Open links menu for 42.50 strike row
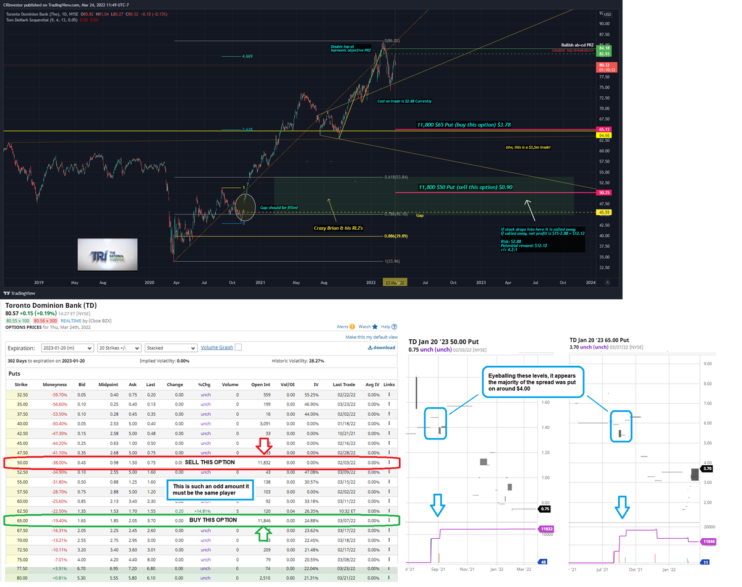 389,433
